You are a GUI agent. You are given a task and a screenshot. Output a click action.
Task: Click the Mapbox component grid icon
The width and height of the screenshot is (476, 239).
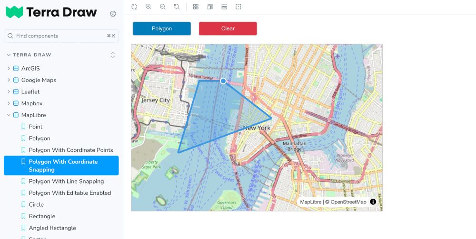(16, 103)
